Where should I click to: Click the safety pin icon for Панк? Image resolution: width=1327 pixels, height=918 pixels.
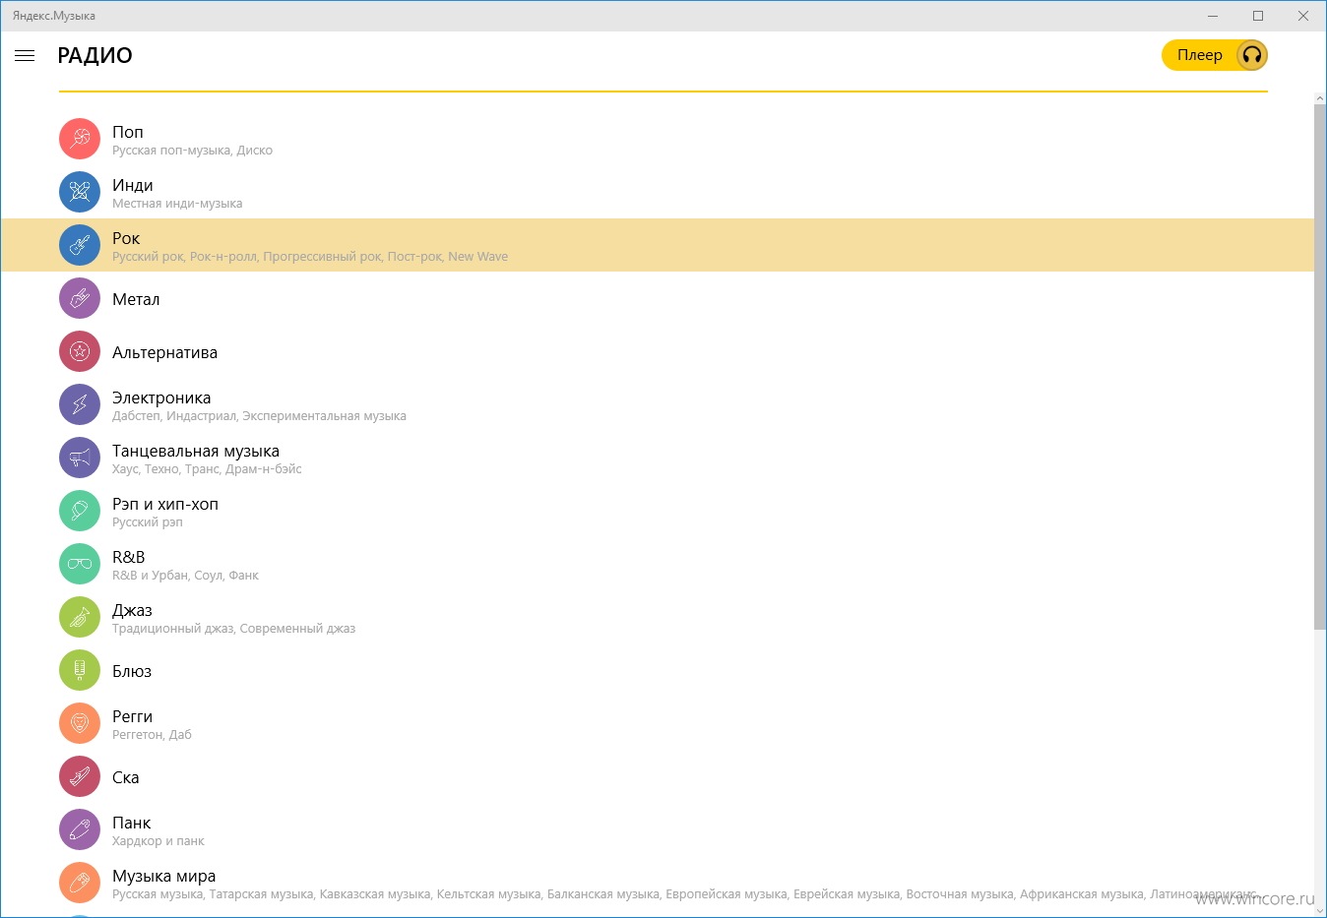80,829
